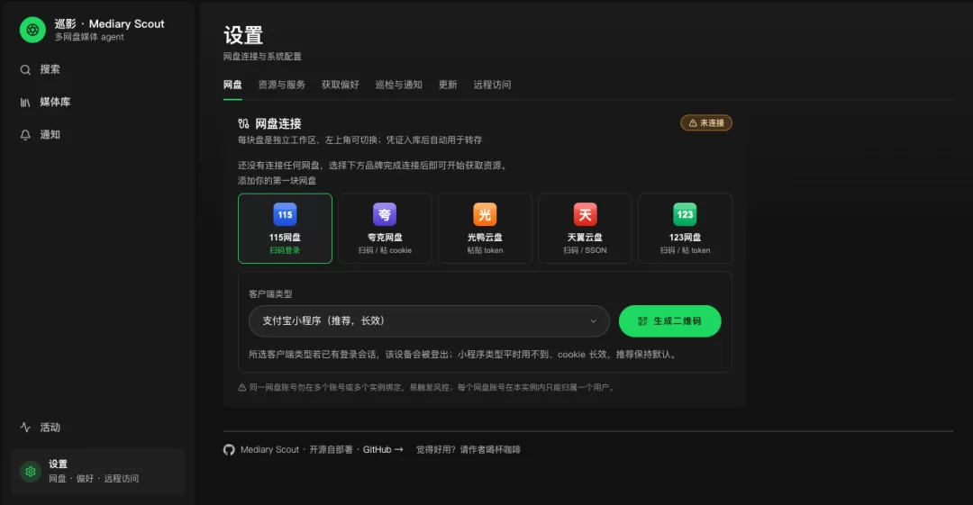Go to the 远程访问 tab
Image resolution: width=973 pixels, height=505 pixels.
[x=492, y=85]
